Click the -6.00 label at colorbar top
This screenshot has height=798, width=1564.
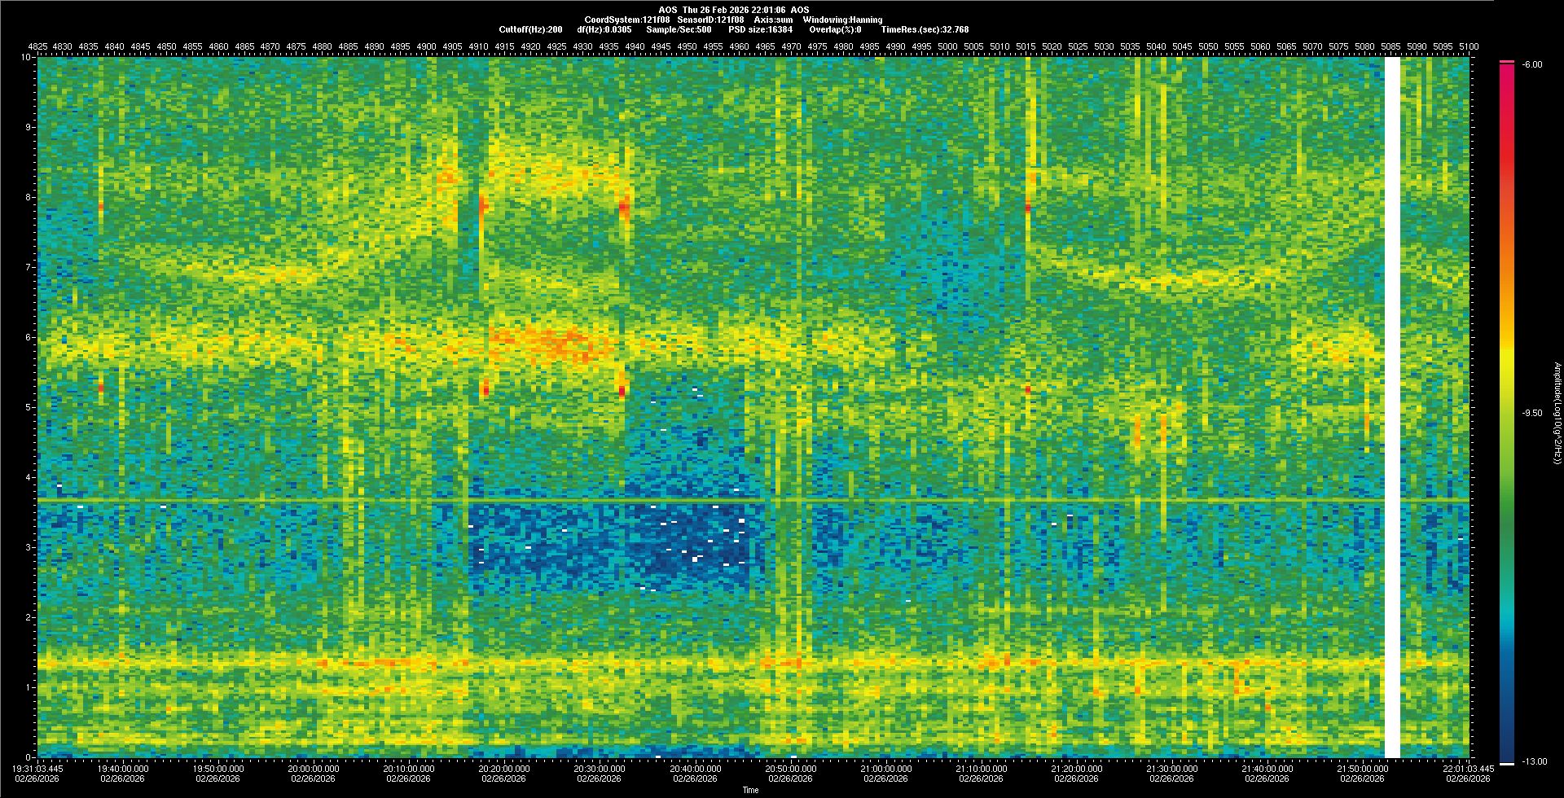pyautogui.click(x=1531, y=64)
